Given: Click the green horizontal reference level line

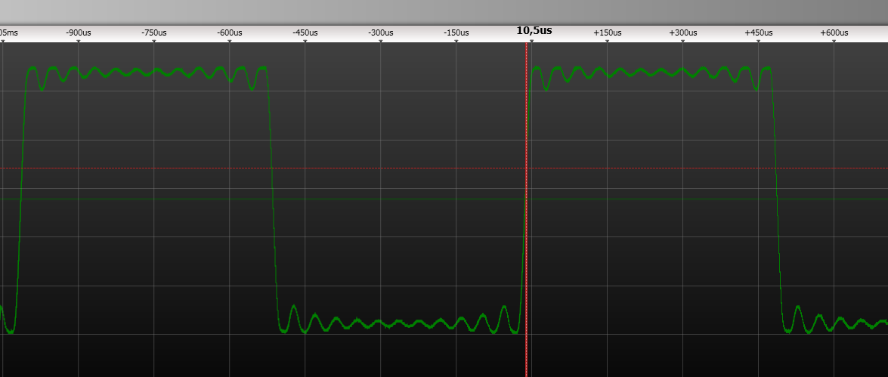Looking at the screenshot, I should (444, 199).
